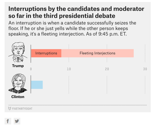Screen dimensions: 153x127
Task: Click the subtitle mentioning 9:45 p.m. ET
Action: click(72, 29)
